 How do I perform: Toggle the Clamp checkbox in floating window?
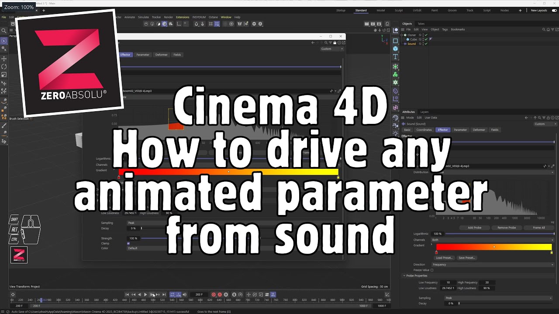128,243
